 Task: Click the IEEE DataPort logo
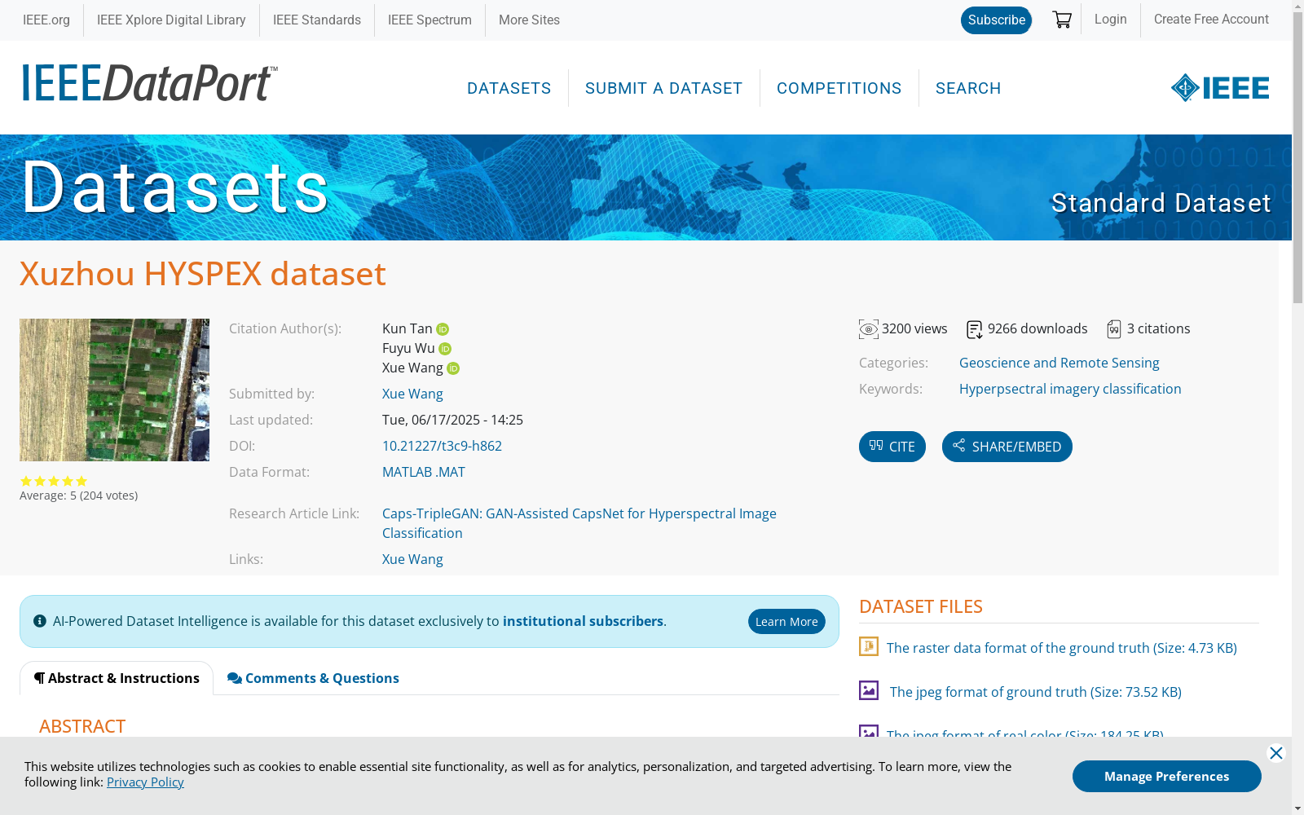click(x=150, y=83)
